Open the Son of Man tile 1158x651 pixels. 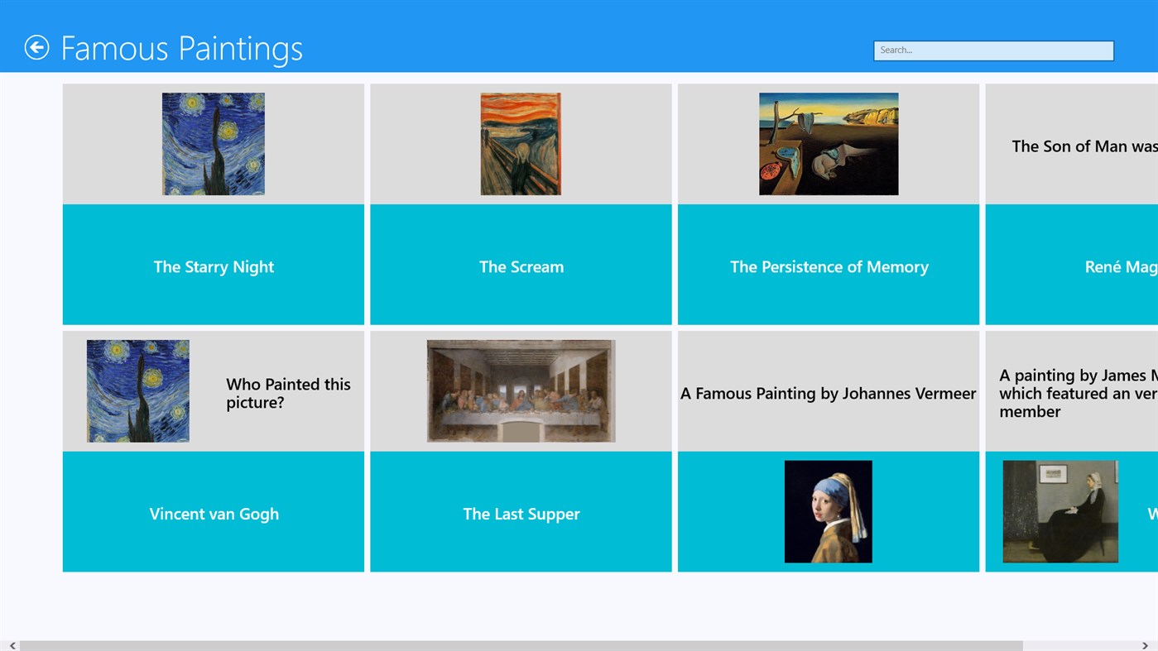tap(1076, 146)
